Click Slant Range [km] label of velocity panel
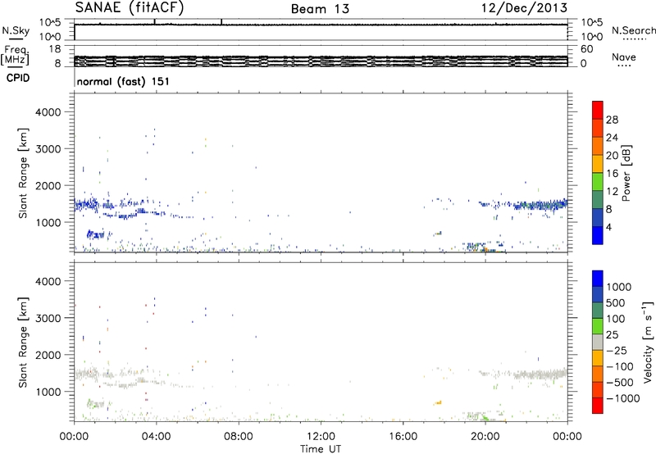 (x=23, y=343)
